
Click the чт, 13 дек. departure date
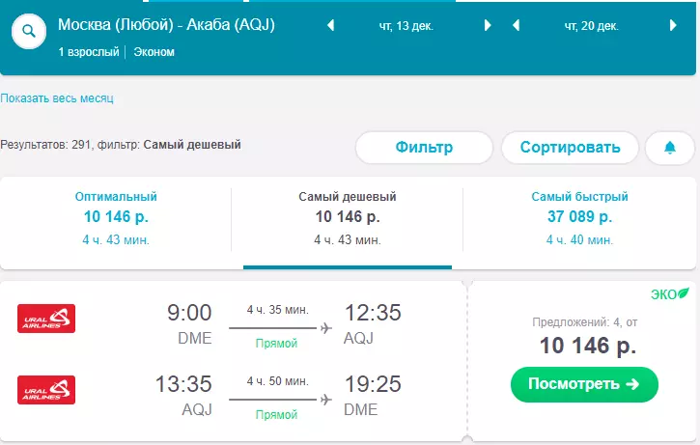[406, 26]
